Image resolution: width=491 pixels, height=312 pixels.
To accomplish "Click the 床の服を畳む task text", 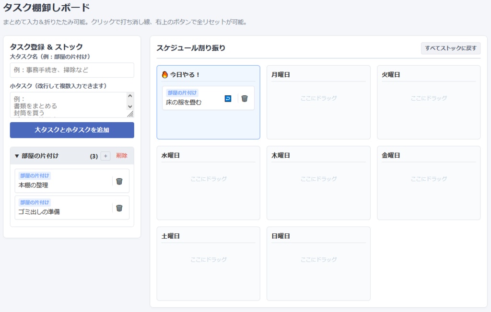I will (x=184, y=103).
